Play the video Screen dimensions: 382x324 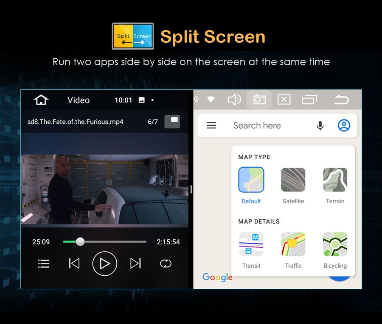[105, 263]
